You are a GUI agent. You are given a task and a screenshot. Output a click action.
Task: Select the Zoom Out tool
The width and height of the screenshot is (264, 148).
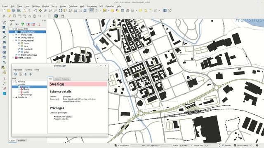pyautogui.click(x=50, y=11)
